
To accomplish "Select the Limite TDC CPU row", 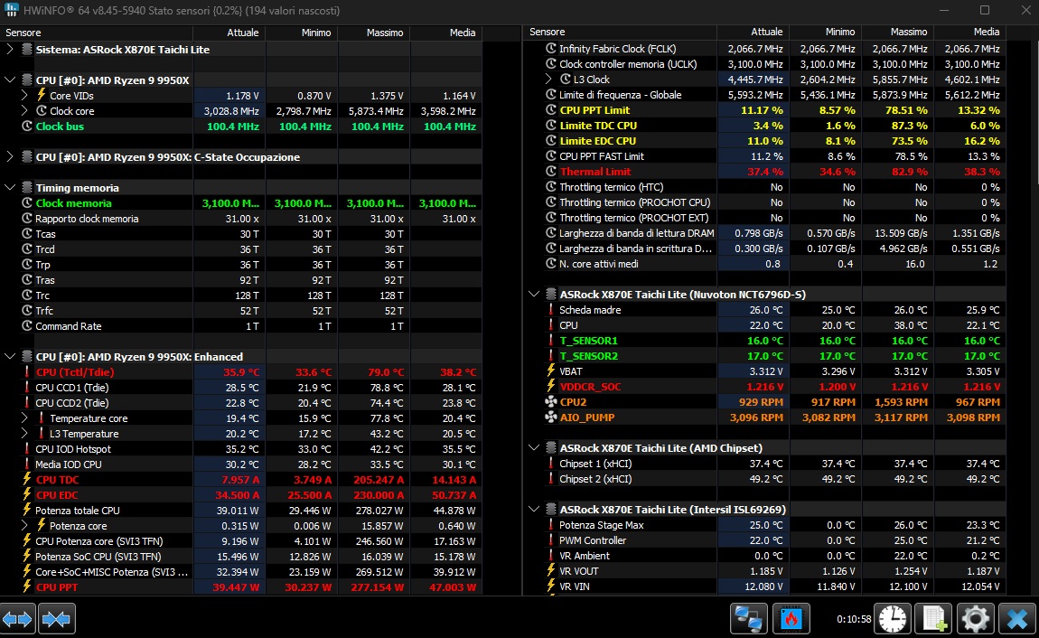I will click(764, 126).
